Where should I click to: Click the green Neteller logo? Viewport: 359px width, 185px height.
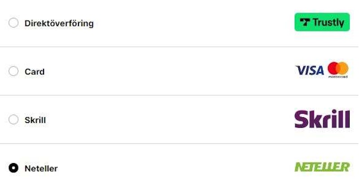321,167
